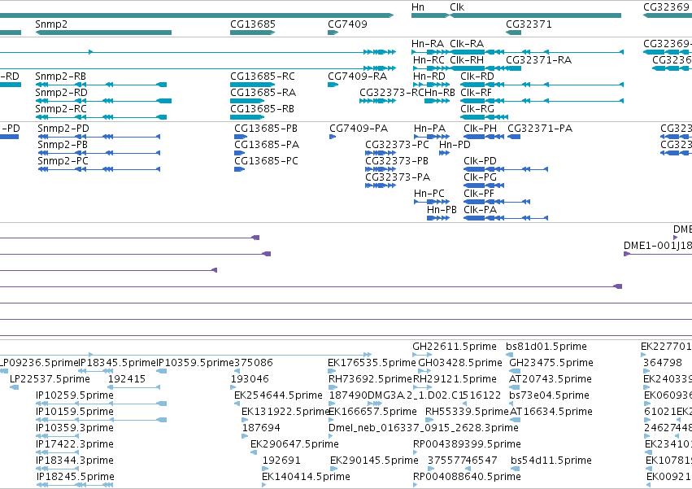Click EST IP10159.5prime

(75, 412)
